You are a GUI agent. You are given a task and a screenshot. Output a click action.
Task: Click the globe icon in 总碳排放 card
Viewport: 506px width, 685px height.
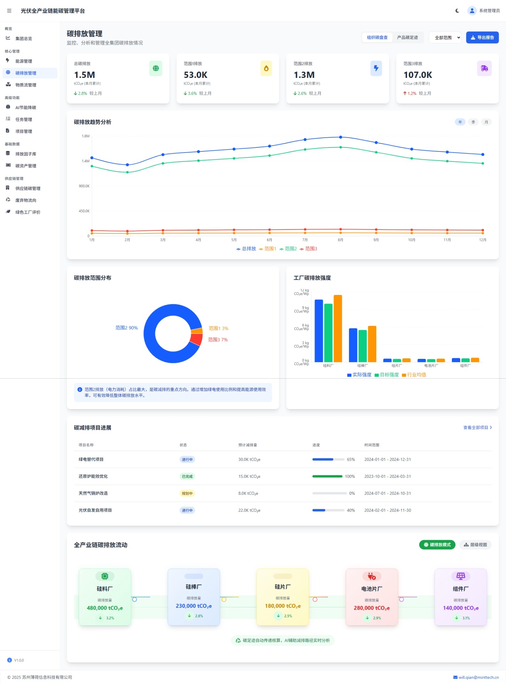coord(155,68)
